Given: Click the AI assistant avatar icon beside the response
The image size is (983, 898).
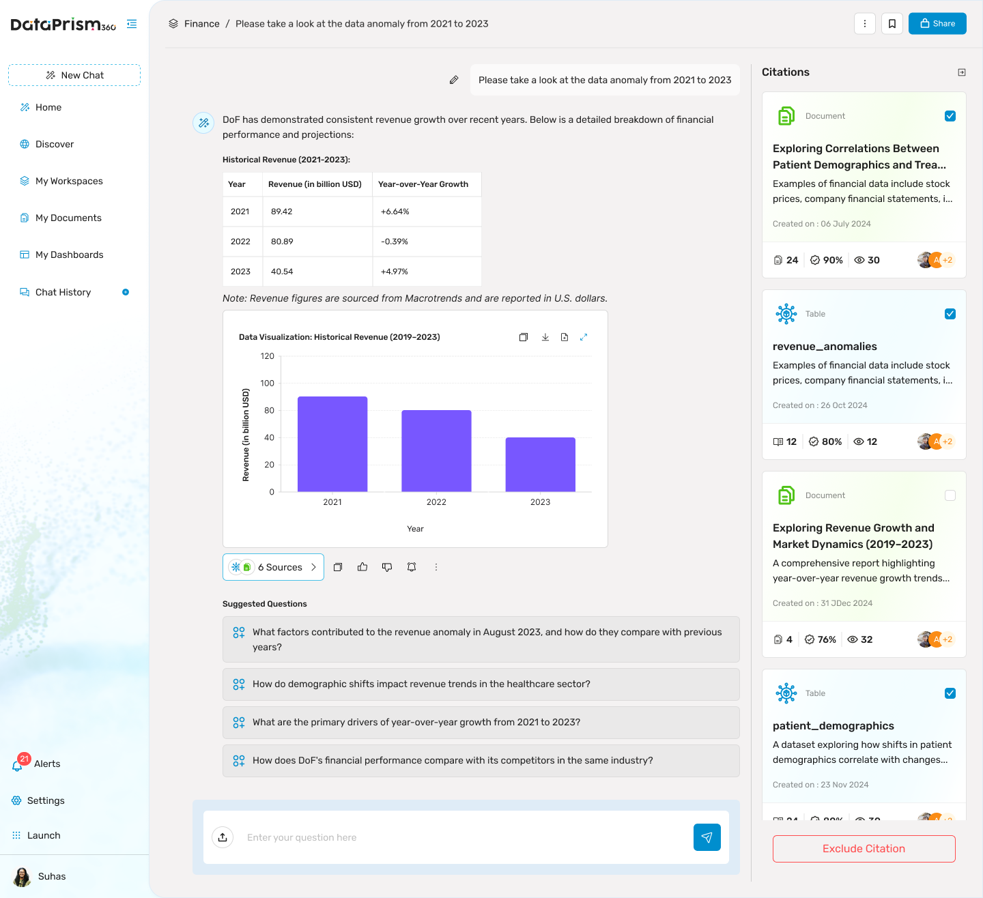Looking at the screenshot, I should 203,123.
